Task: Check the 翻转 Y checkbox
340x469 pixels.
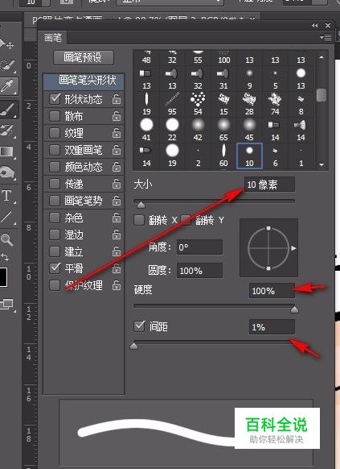Action: click(x=186, y=220)
